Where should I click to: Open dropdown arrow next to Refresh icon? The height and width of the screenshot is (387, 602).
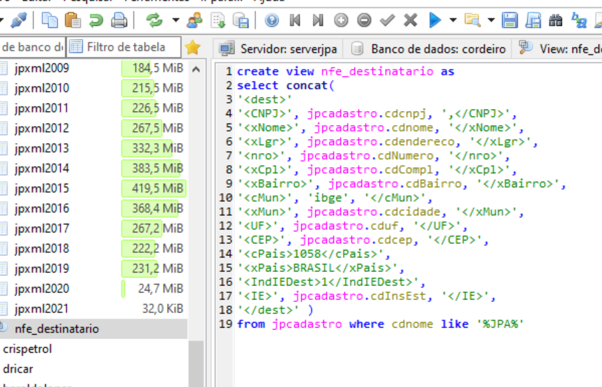pos(175,21)
